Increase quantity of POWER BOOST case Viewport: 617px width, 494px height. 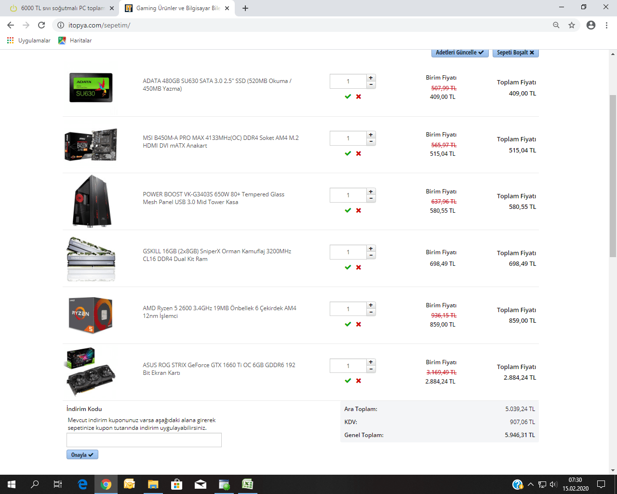click(371, 192)
